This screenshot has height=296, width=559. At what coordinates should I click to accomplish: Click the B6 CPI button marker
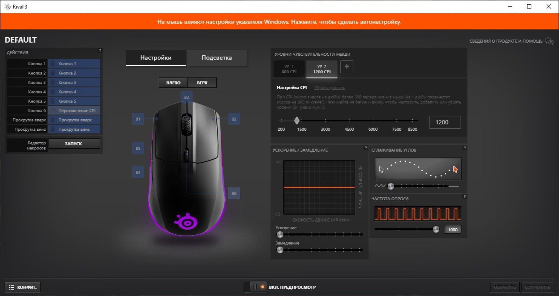click(x=234, y=193)
